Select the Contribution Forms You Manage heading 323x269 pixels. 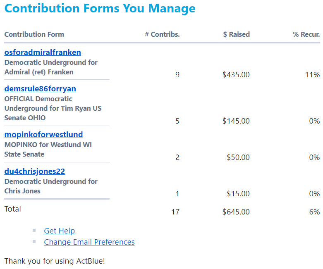tap(100, 9)
